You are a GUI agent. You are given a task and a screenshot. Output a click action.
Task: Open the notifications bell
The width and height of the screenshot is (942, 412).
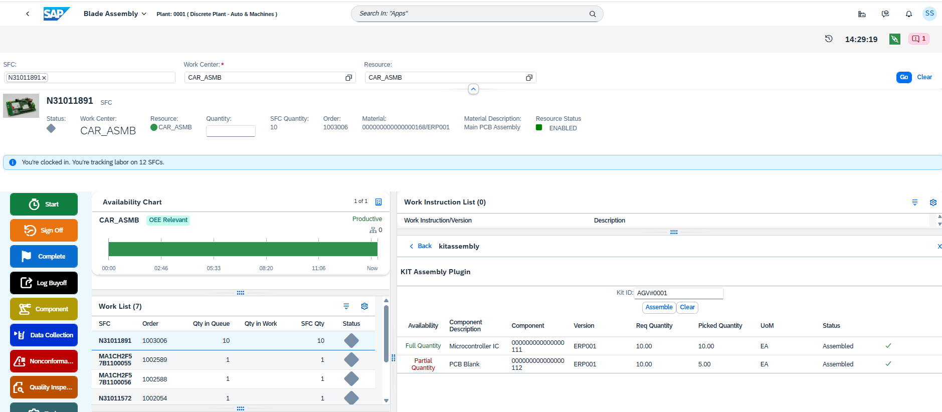(908, 14)
